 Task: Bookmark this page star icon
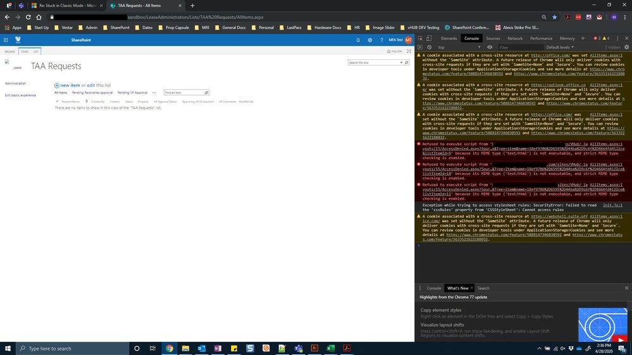(555, 17)
